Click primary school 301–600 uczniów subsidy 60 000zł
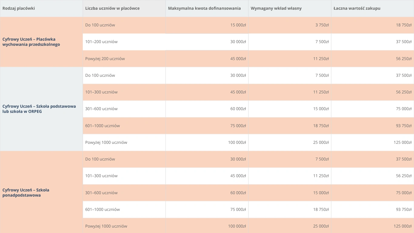Image resolution: width=414 pixels, height=233 pixels. pos(207,109)
